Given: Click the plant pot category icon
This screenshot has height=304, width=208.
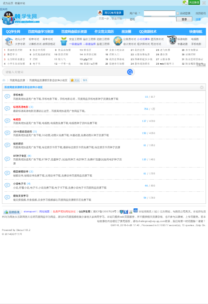Looking at the screenshot, I should click(64, 41).
